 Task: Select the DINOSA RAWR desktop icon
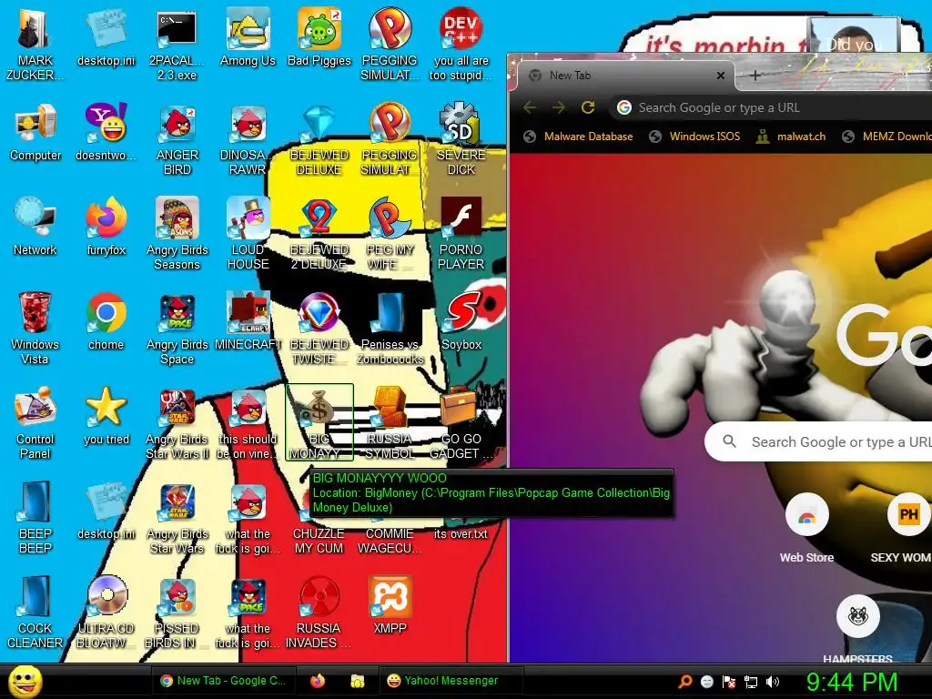click(x=248, y=139)
